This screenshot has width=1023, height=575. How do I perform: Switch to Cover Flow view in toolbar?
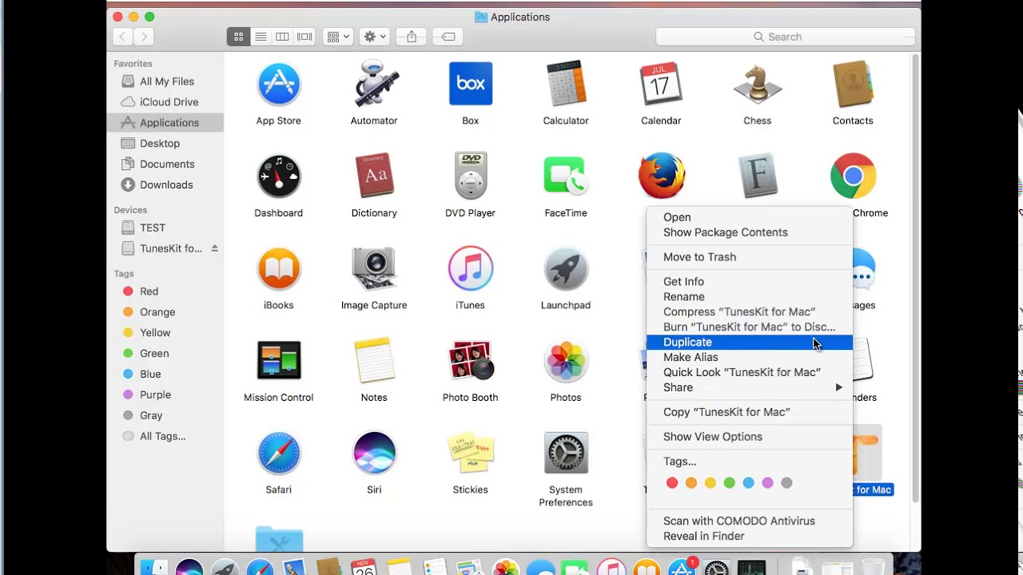coord(305,37)
